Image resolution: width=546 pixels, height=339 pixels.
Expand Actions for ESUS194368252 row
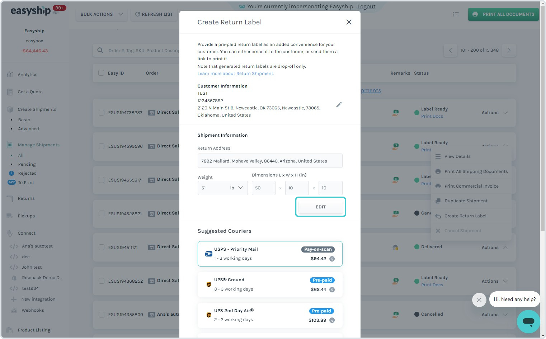pos(494,281)
